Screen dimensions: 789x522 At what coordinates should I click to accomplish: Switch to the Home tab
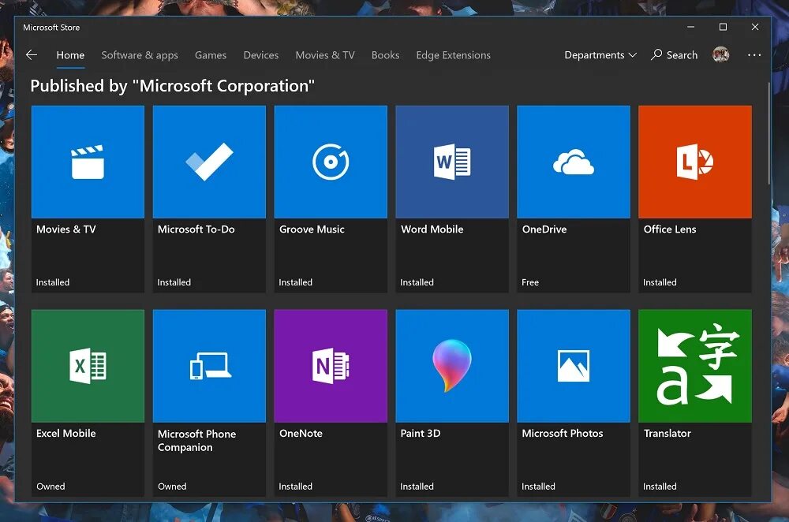tap(70, 55)
